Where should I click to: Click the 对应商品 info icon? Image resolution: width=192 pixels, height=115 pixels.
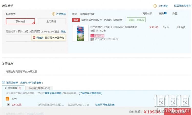pos(54,14)
